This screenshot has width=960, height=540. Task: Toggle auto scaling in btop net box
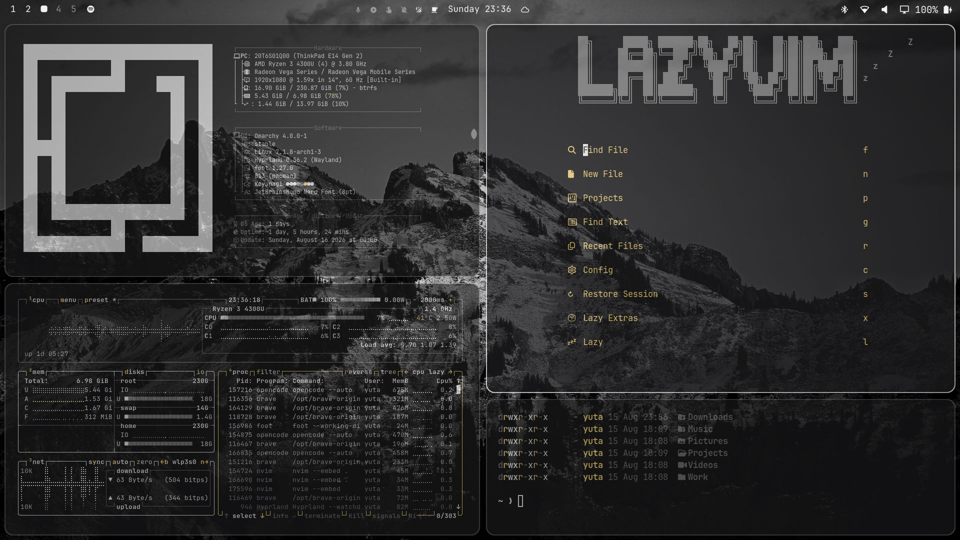tap(120, 462)
